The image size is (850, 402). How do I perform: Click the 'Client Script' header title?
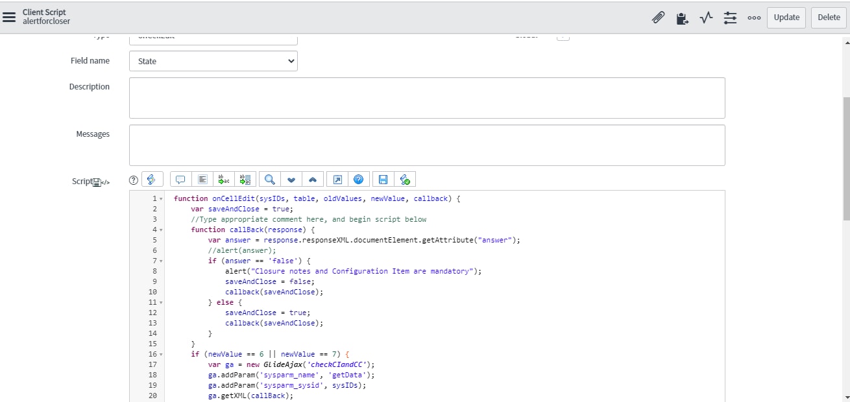coord(44,12)
